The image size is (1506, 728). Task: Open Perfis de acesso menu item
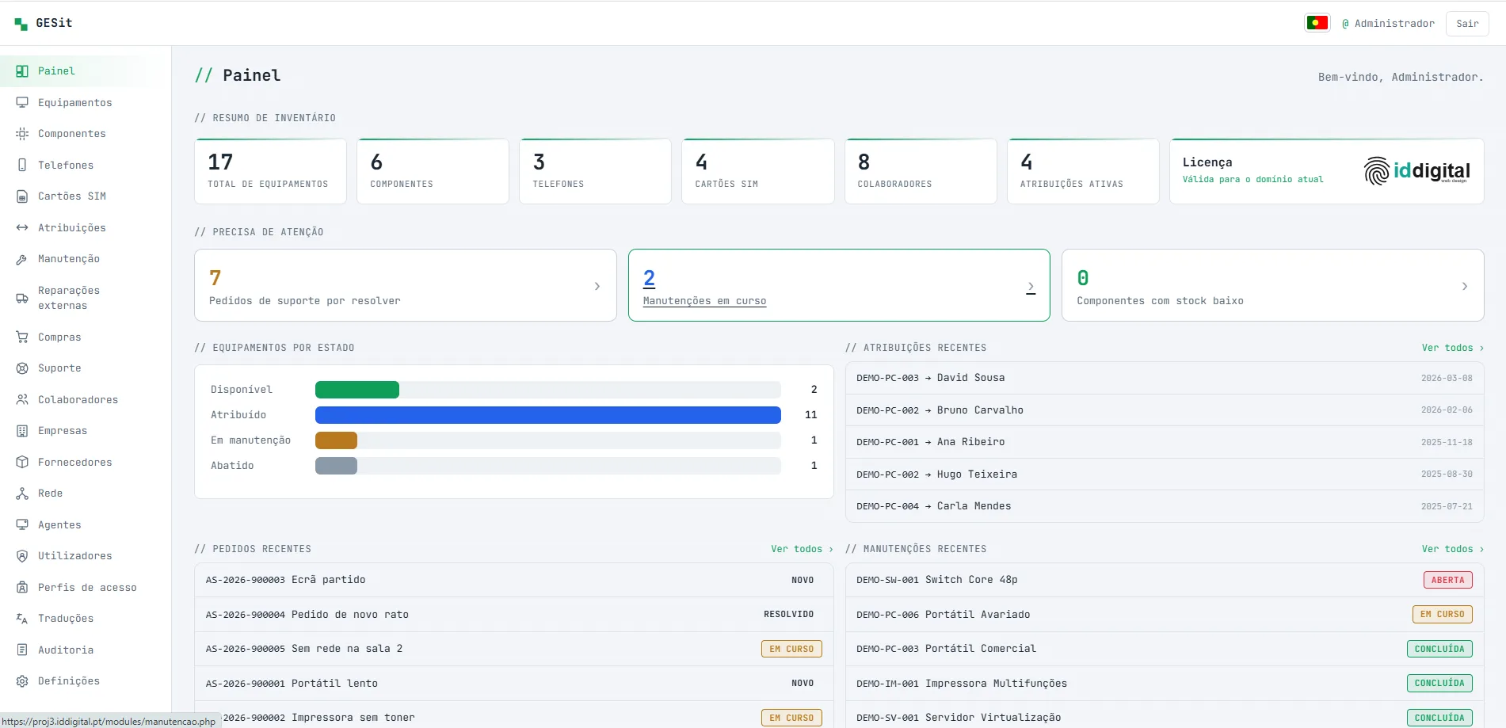pyautogui.click(x=86, y=587)
